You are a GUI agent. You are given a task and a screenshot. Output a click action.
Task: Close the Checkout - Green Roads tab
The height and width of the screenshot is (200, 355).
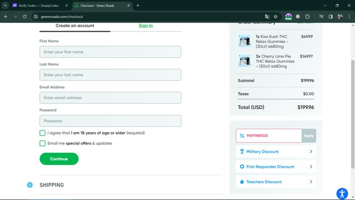point(128,6)
